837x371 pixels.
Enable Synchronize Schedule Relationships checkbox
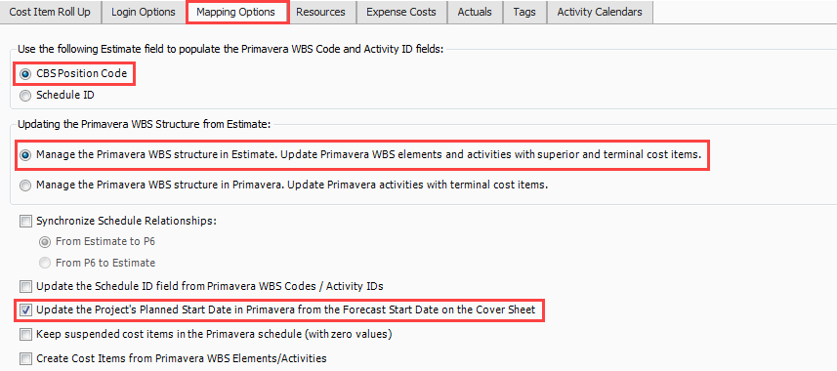pyautogui.click(x=25, y=221)
